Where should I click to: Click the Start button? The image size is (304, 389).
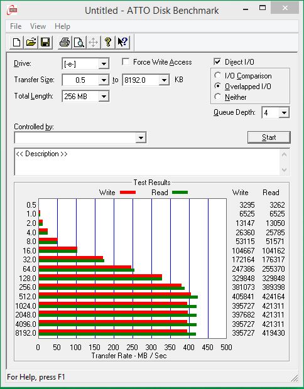(269, 137)
